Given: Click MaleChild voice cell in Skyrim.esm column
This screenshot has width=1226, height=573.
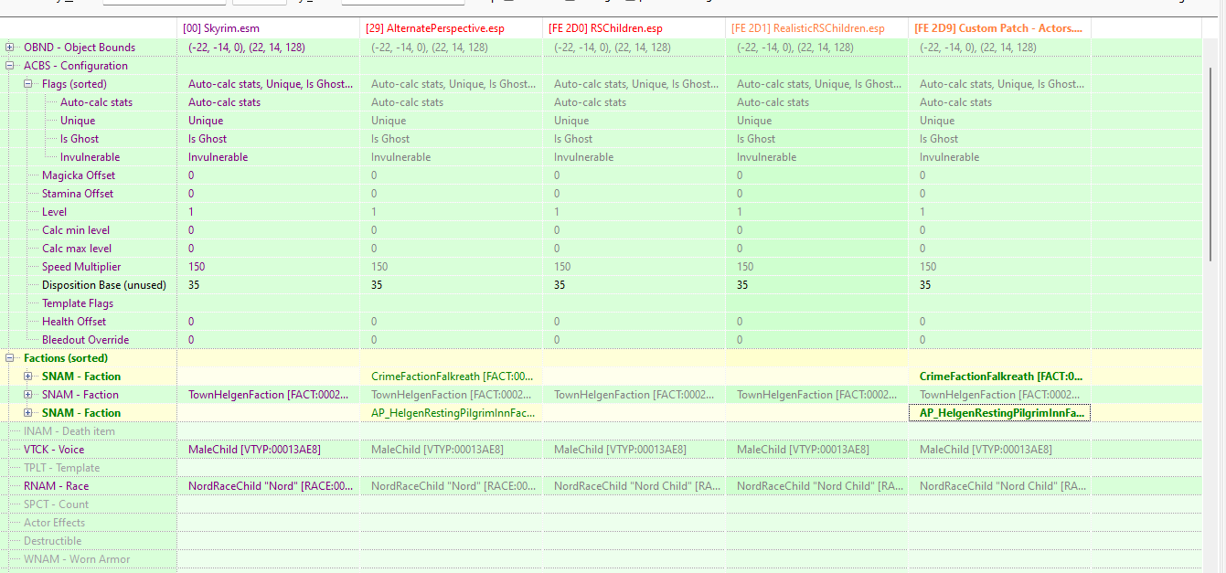Looking at the screenshot, I should click(x=269, y=450).
